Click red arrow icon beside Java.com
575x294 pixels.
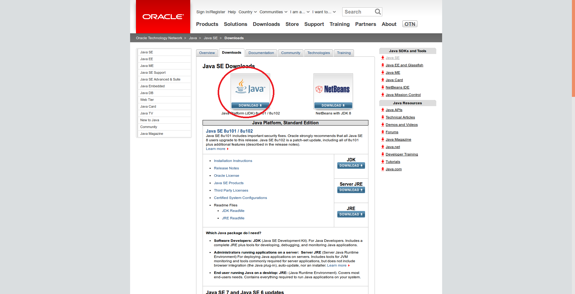click(x=383, y=169)
